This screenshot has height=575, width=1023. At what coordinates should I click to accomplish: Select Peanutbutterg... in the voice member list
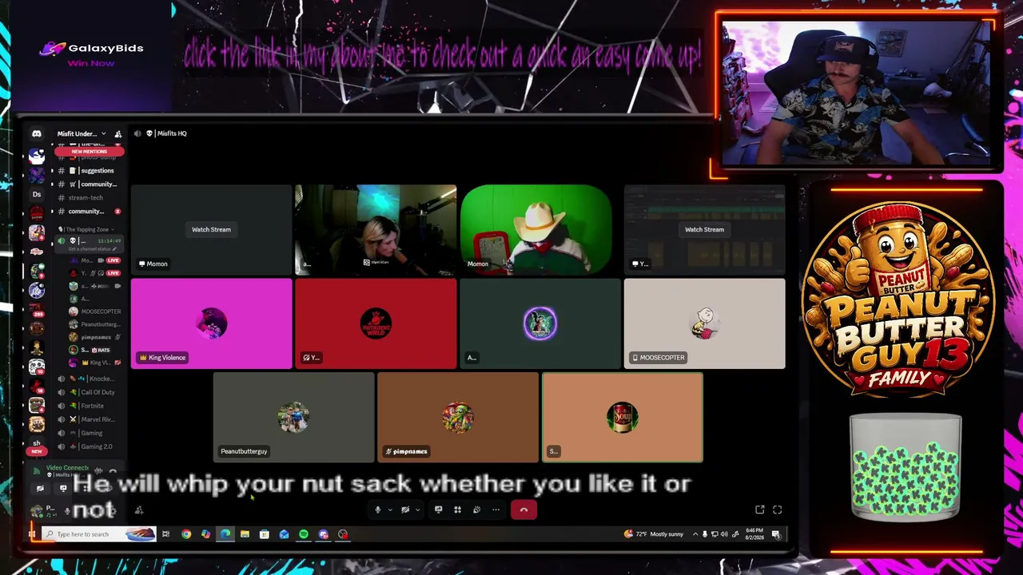pyautogui.click(x=95, y=324)
